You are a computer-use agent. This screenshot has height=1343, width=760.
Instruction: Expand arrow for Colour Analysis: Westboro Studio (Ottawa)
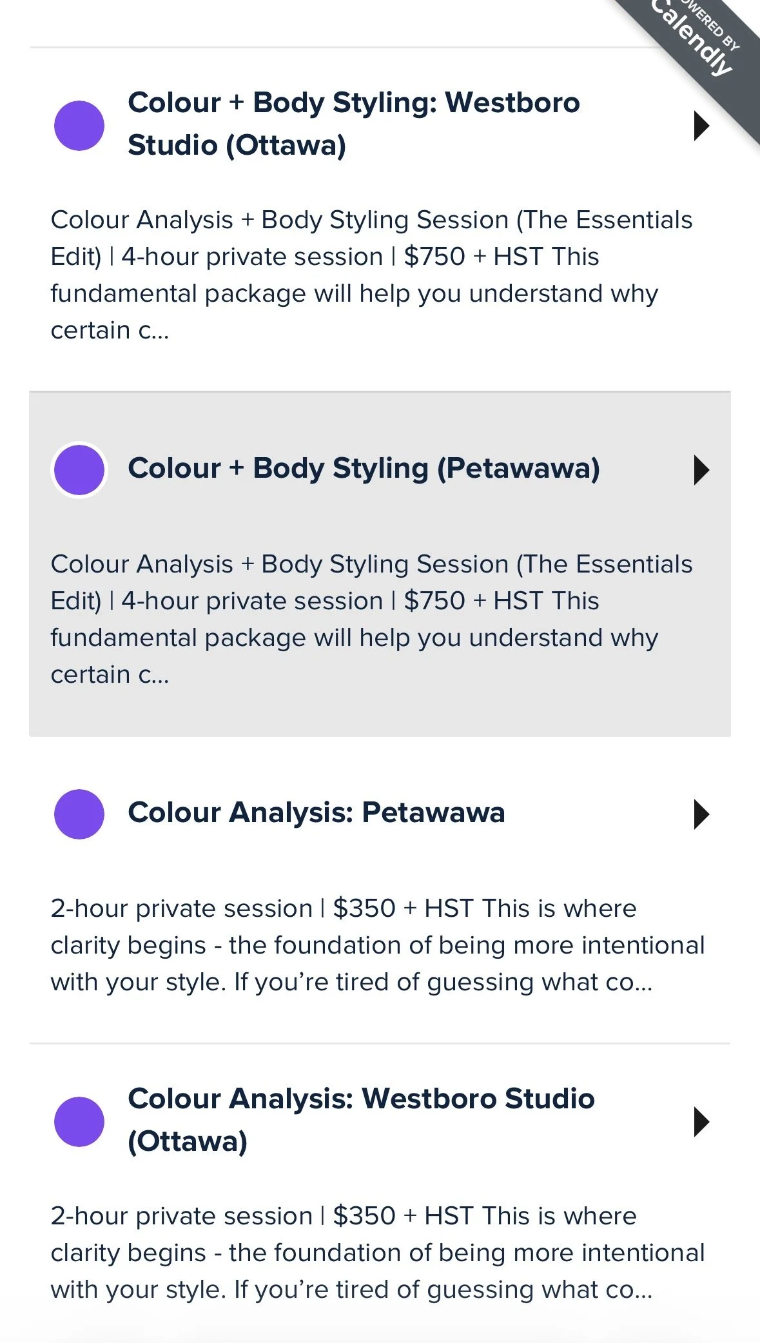pyautogui.click(x=701, y=1121)
